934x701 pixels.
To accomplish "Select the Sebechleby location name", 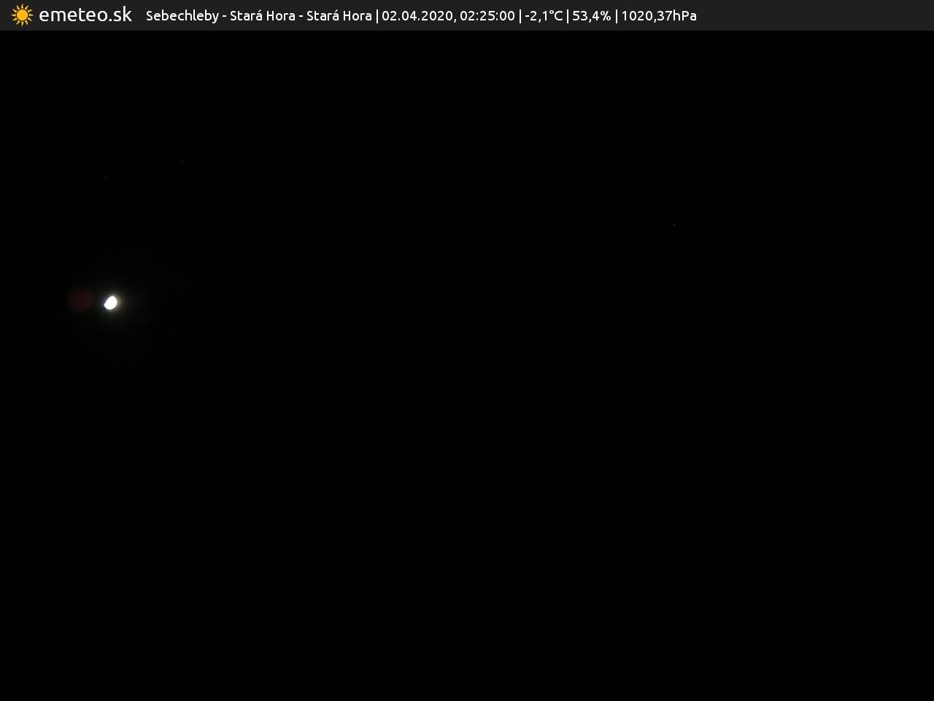I will 182,16.
